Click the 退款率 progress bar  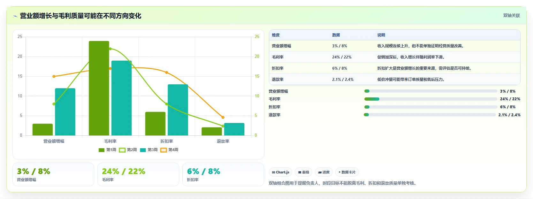[430, 115]
